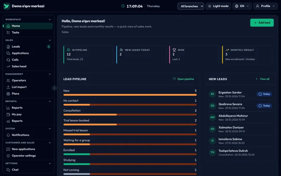This screenshot has height=176, width=281.
Task: Open lead Abdullayeva Mohinur
Action: pyautogui.click(x=240, y=118)
